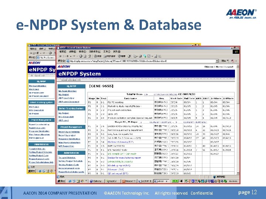This screenshot has height=199, width=266.
Task: Click the Refresh icon in browser toolbar
Action: pyautogui.click(x=85, y=56)
